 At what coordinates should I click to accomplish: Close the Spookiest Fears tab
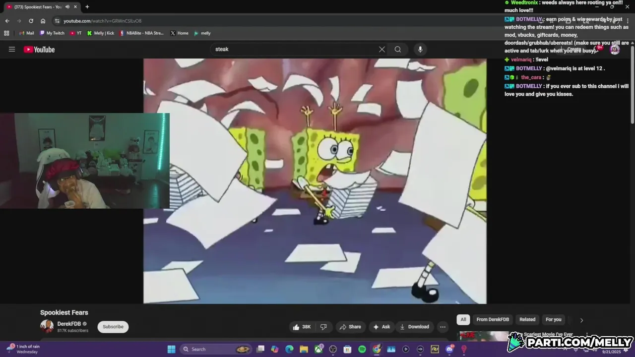tap(75, 7)
